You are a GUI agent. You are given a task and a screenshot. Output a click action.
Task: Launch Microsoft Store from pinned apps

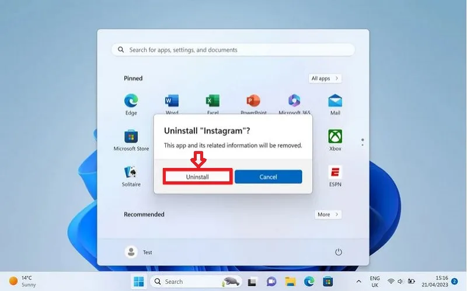coord(131,140)
